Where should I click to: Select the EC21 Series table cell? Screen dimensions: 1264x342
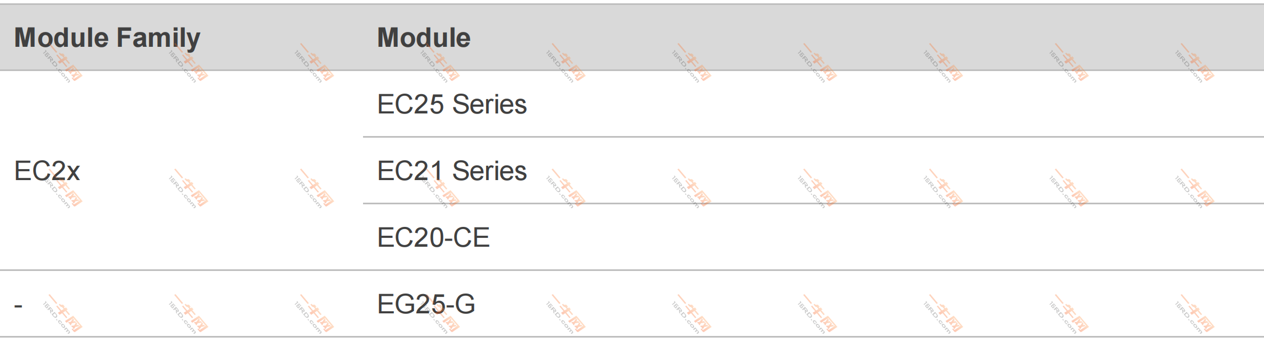451,171
